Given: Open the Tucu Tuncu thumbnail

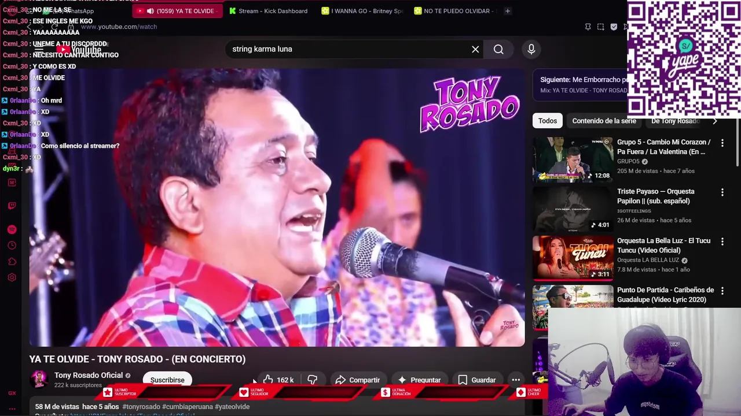Looking at the screenshot, I should tap(573, 258).
